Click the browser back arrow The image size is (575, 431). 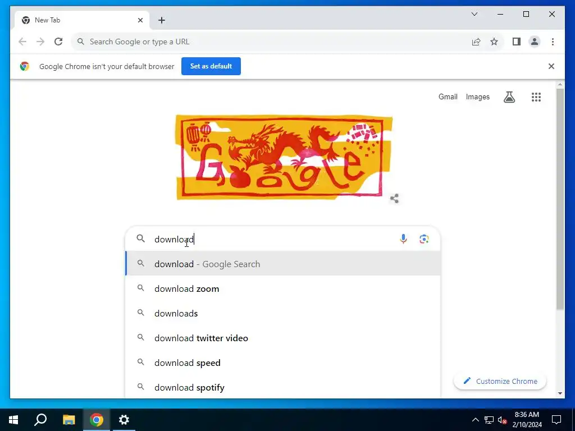tap(22, 42)
